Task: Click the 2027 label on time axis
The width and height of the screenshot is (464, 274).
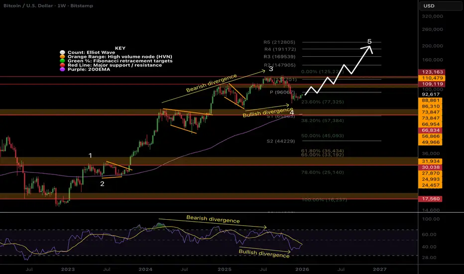Action: pos(380,269)
